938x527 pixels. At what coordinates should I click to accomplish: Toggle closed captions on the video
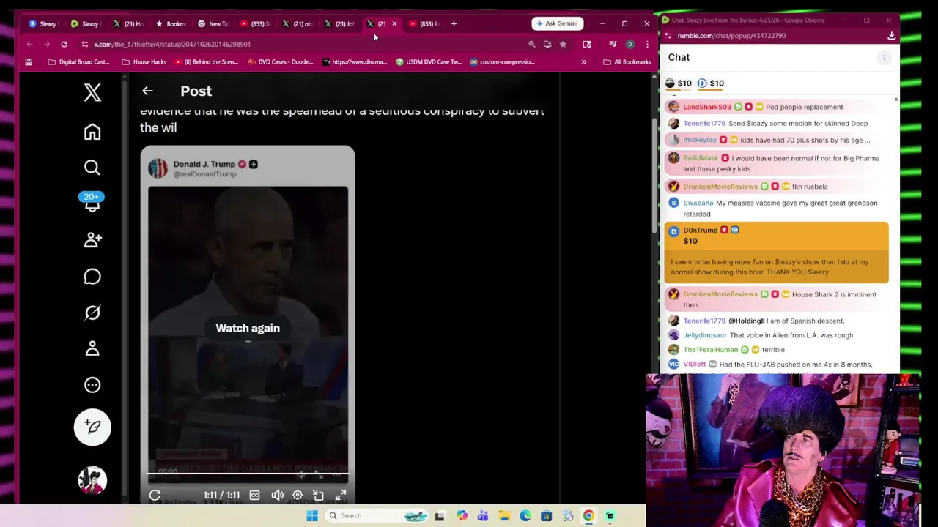254,496
